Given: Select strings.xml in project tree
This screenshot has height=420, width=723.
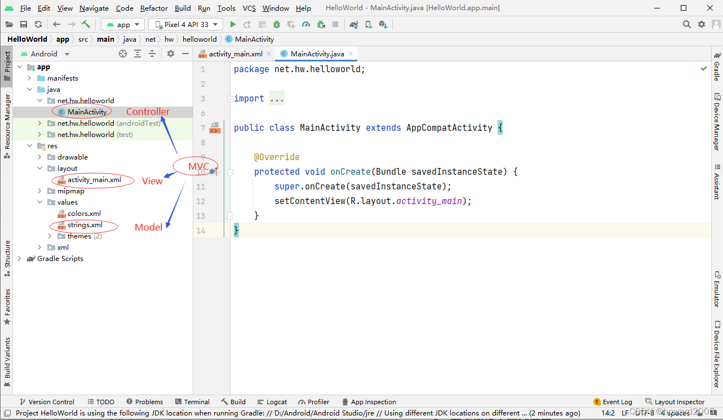Looking at the screenshot, I should 85,225.
